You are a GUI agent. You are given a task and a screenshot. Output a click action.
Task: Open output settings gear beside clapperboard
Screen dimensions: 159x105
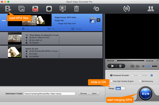[x=99, y=20]
